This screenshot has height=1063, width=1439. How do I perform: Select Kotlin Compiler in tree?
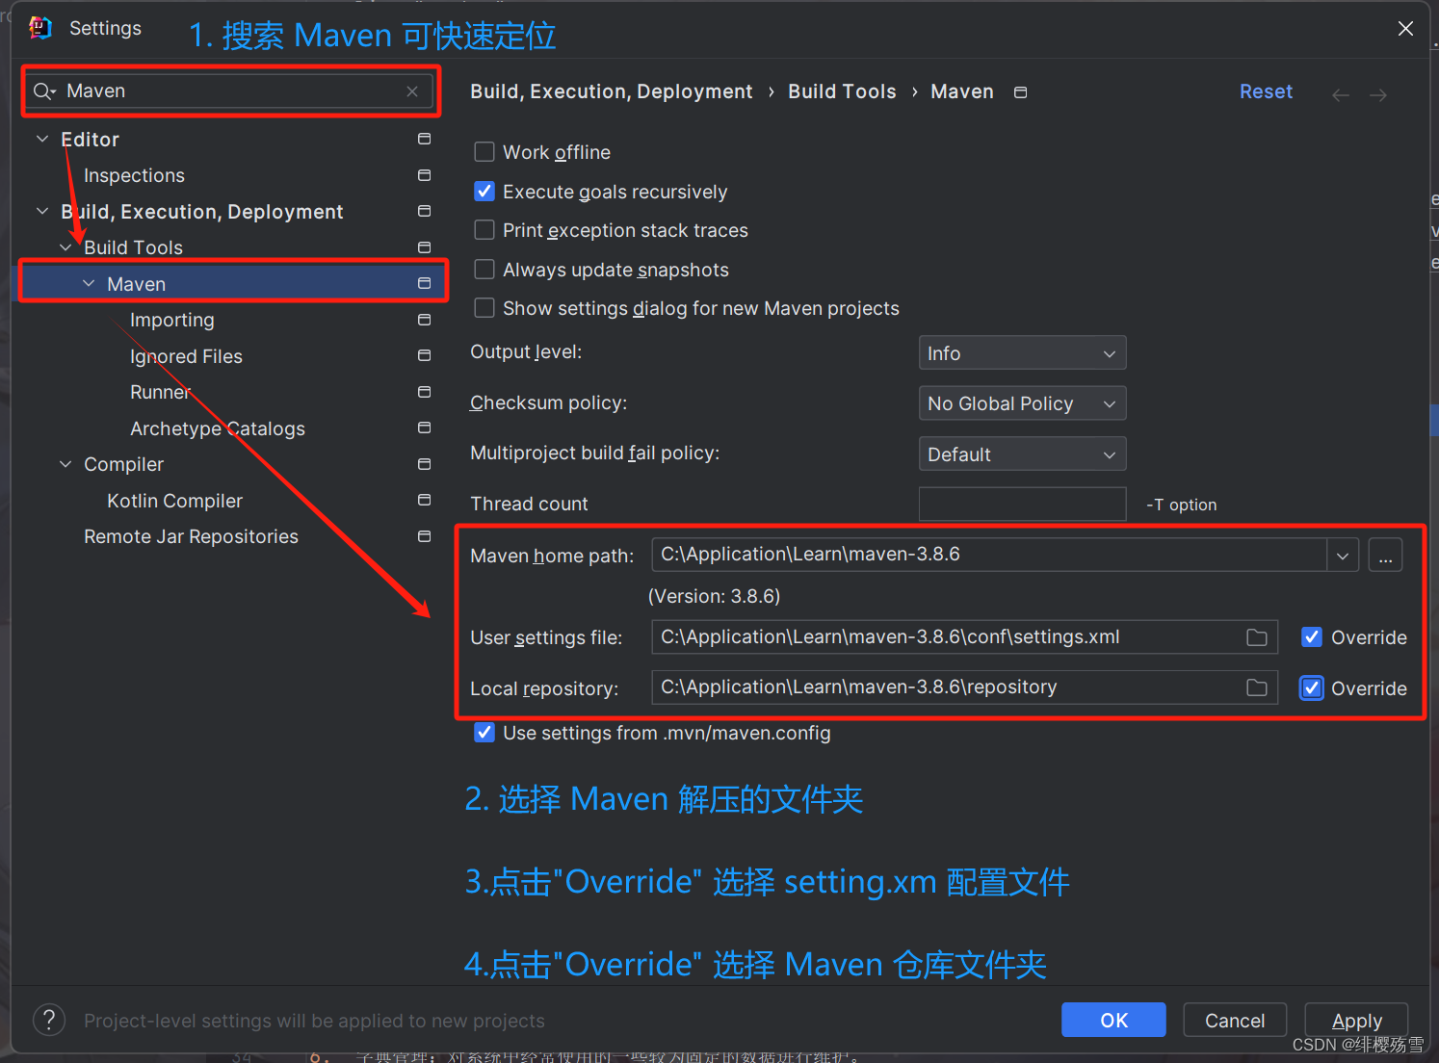click(x=174, y=501)
